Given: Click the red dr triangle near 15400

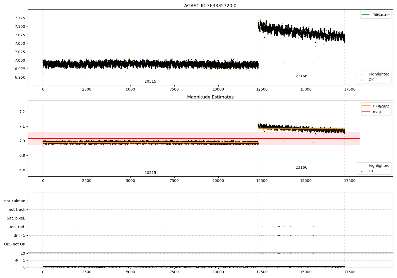Looking at the screenshot, I should [313, 253].
